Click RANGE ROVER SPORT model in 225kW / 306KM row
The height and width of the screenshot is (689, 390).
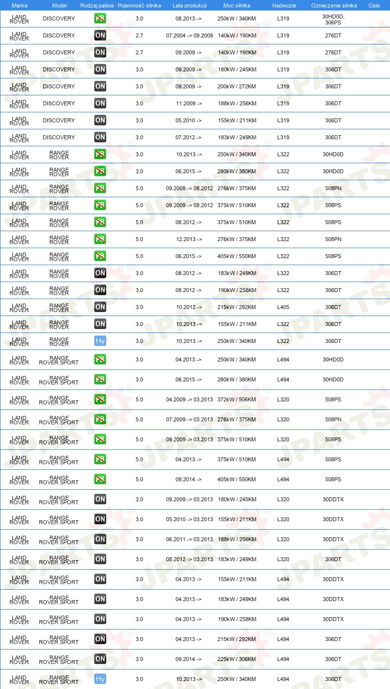(59, 660)
